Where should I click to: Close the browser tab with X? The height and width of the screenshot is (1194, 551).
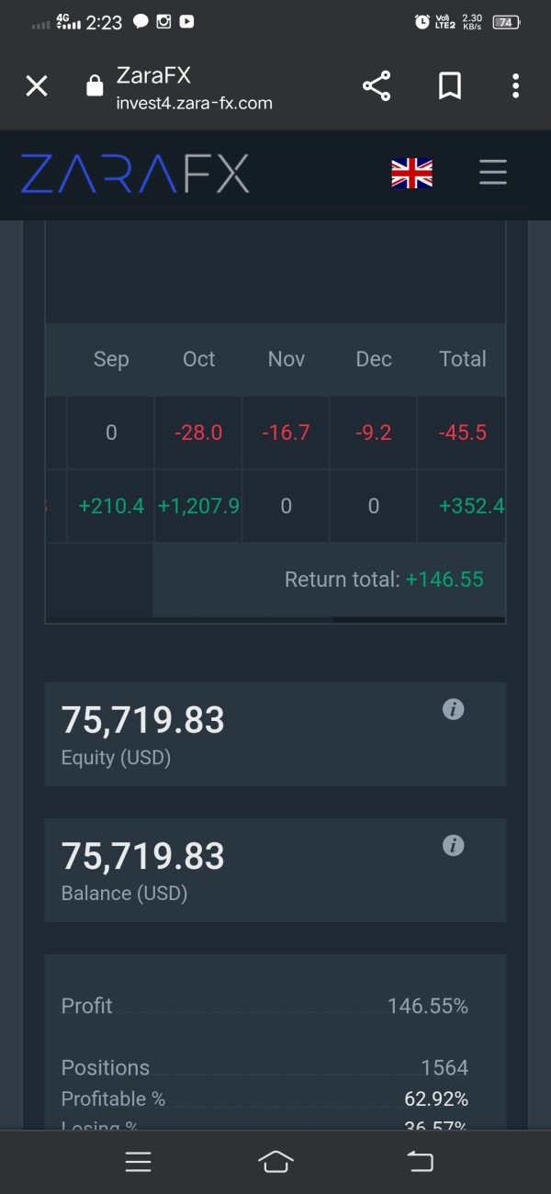pyautogui.click(x=37, y=86)
